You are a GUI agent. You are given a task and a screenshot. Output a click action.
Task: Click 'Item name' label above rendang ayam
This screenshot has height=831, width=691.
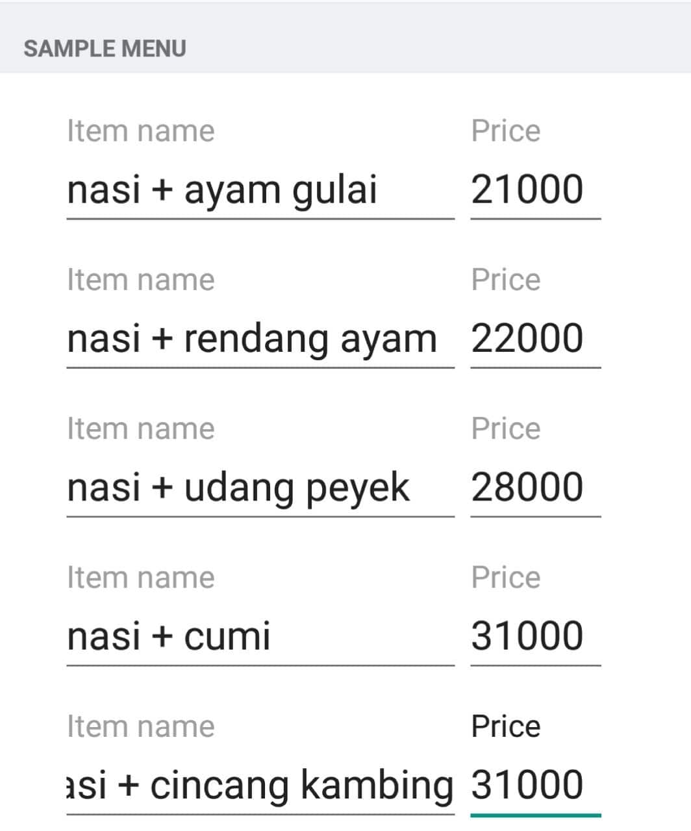(140, 280)
